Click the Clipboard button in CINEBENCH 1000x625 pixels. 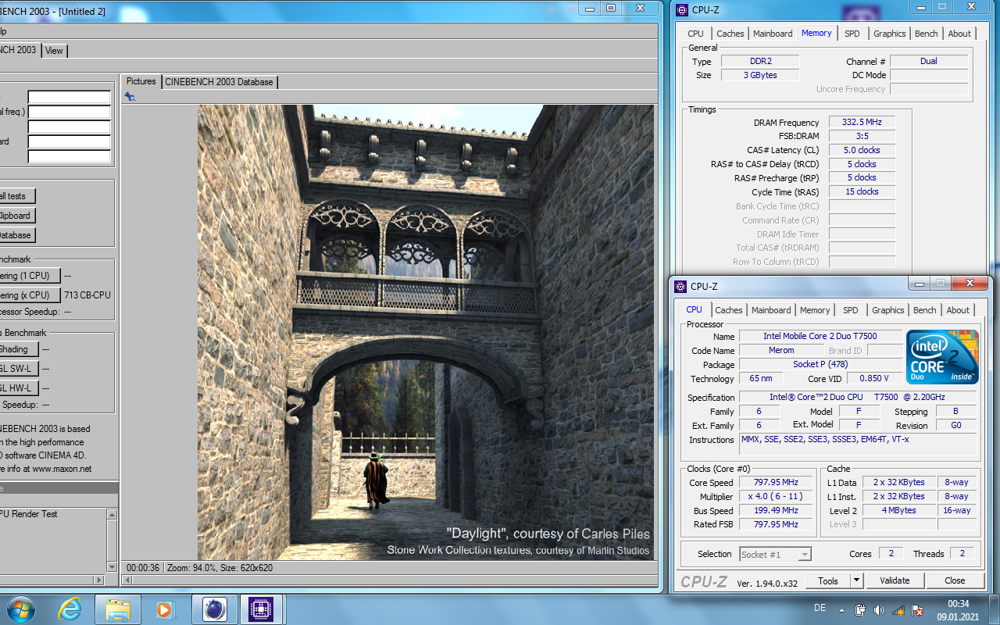(x=16, y=216)
